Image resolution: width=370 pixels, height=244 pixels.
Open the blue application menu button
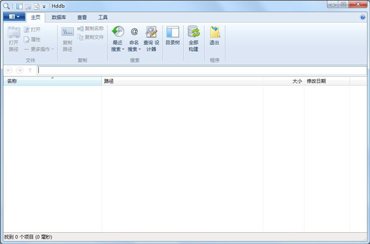(14, 17)
